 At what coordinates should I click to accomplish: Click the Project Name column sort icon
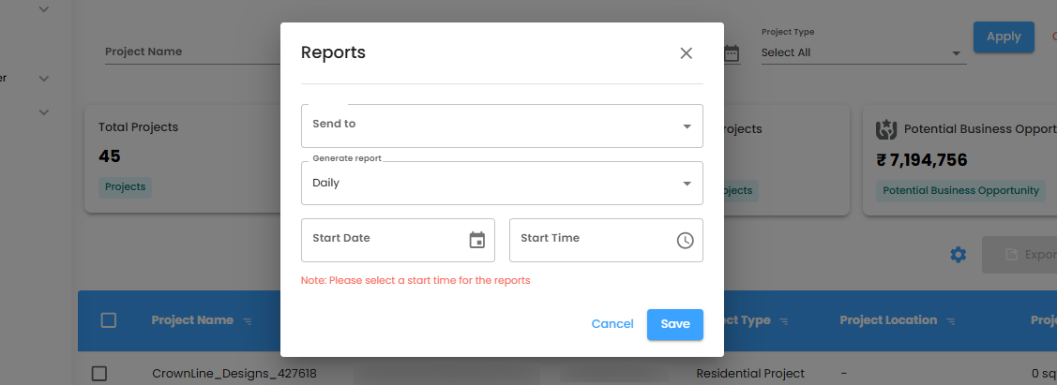248,321
